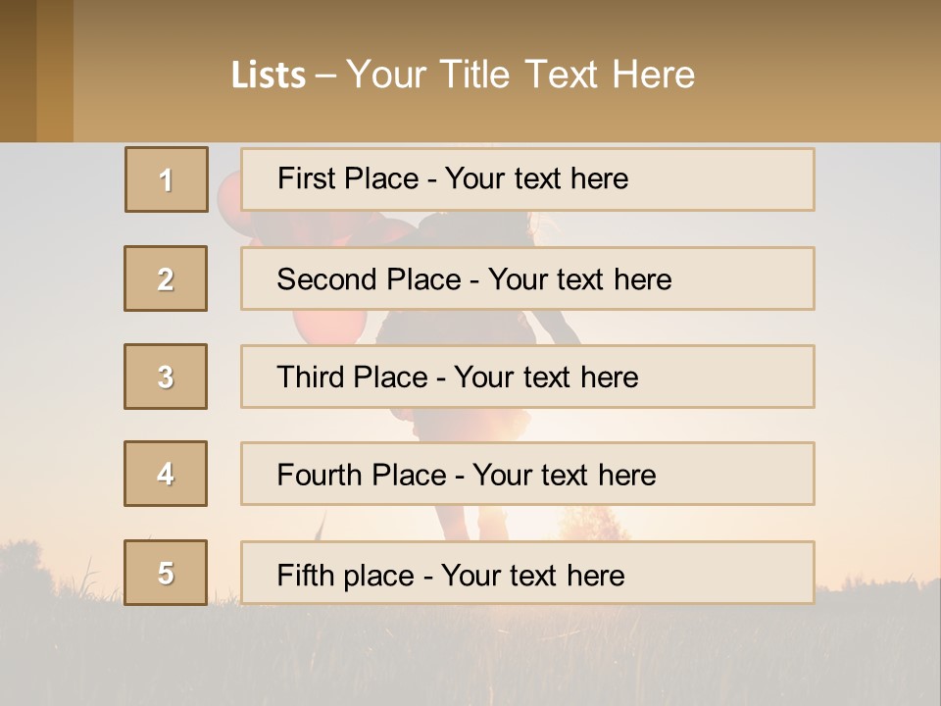
Task: Click the grass silhouette below the list
Action: 470,657
